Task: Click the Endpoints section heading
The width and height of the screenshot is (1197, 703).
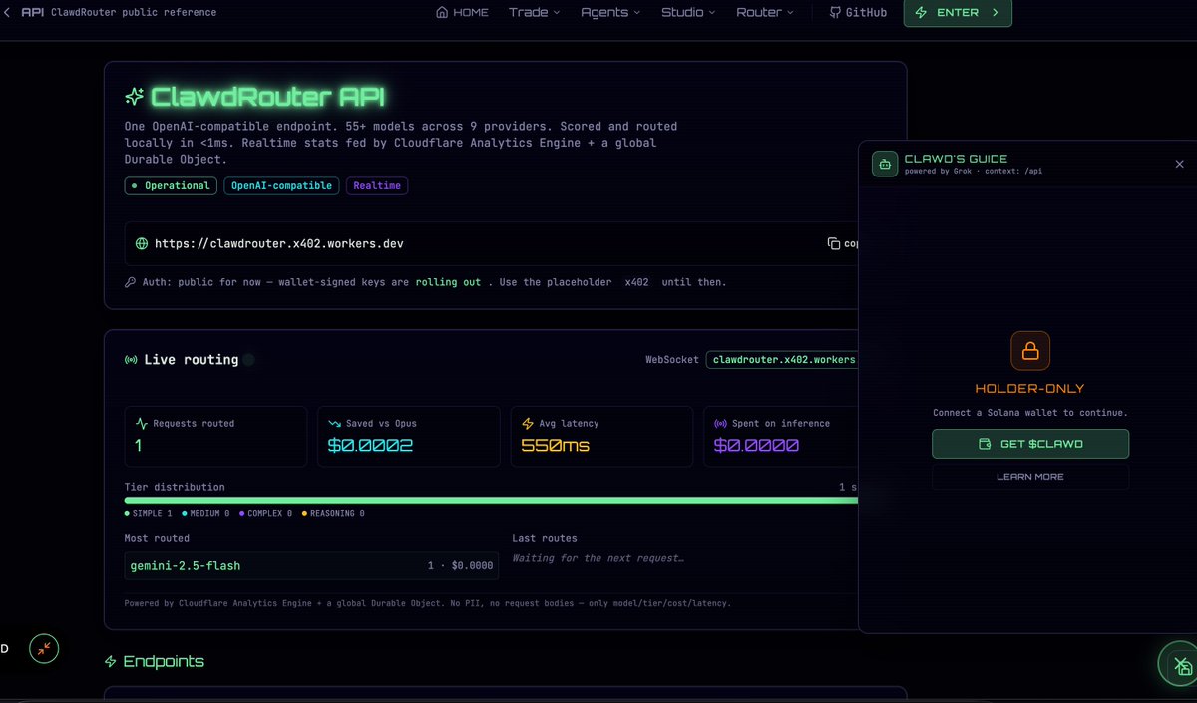Action: (164, 662)
